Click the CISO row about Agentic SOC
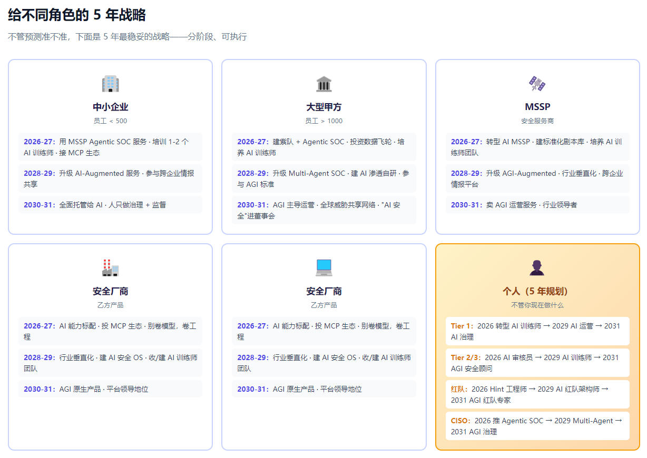The image size is (647, 458). (537, 426)
